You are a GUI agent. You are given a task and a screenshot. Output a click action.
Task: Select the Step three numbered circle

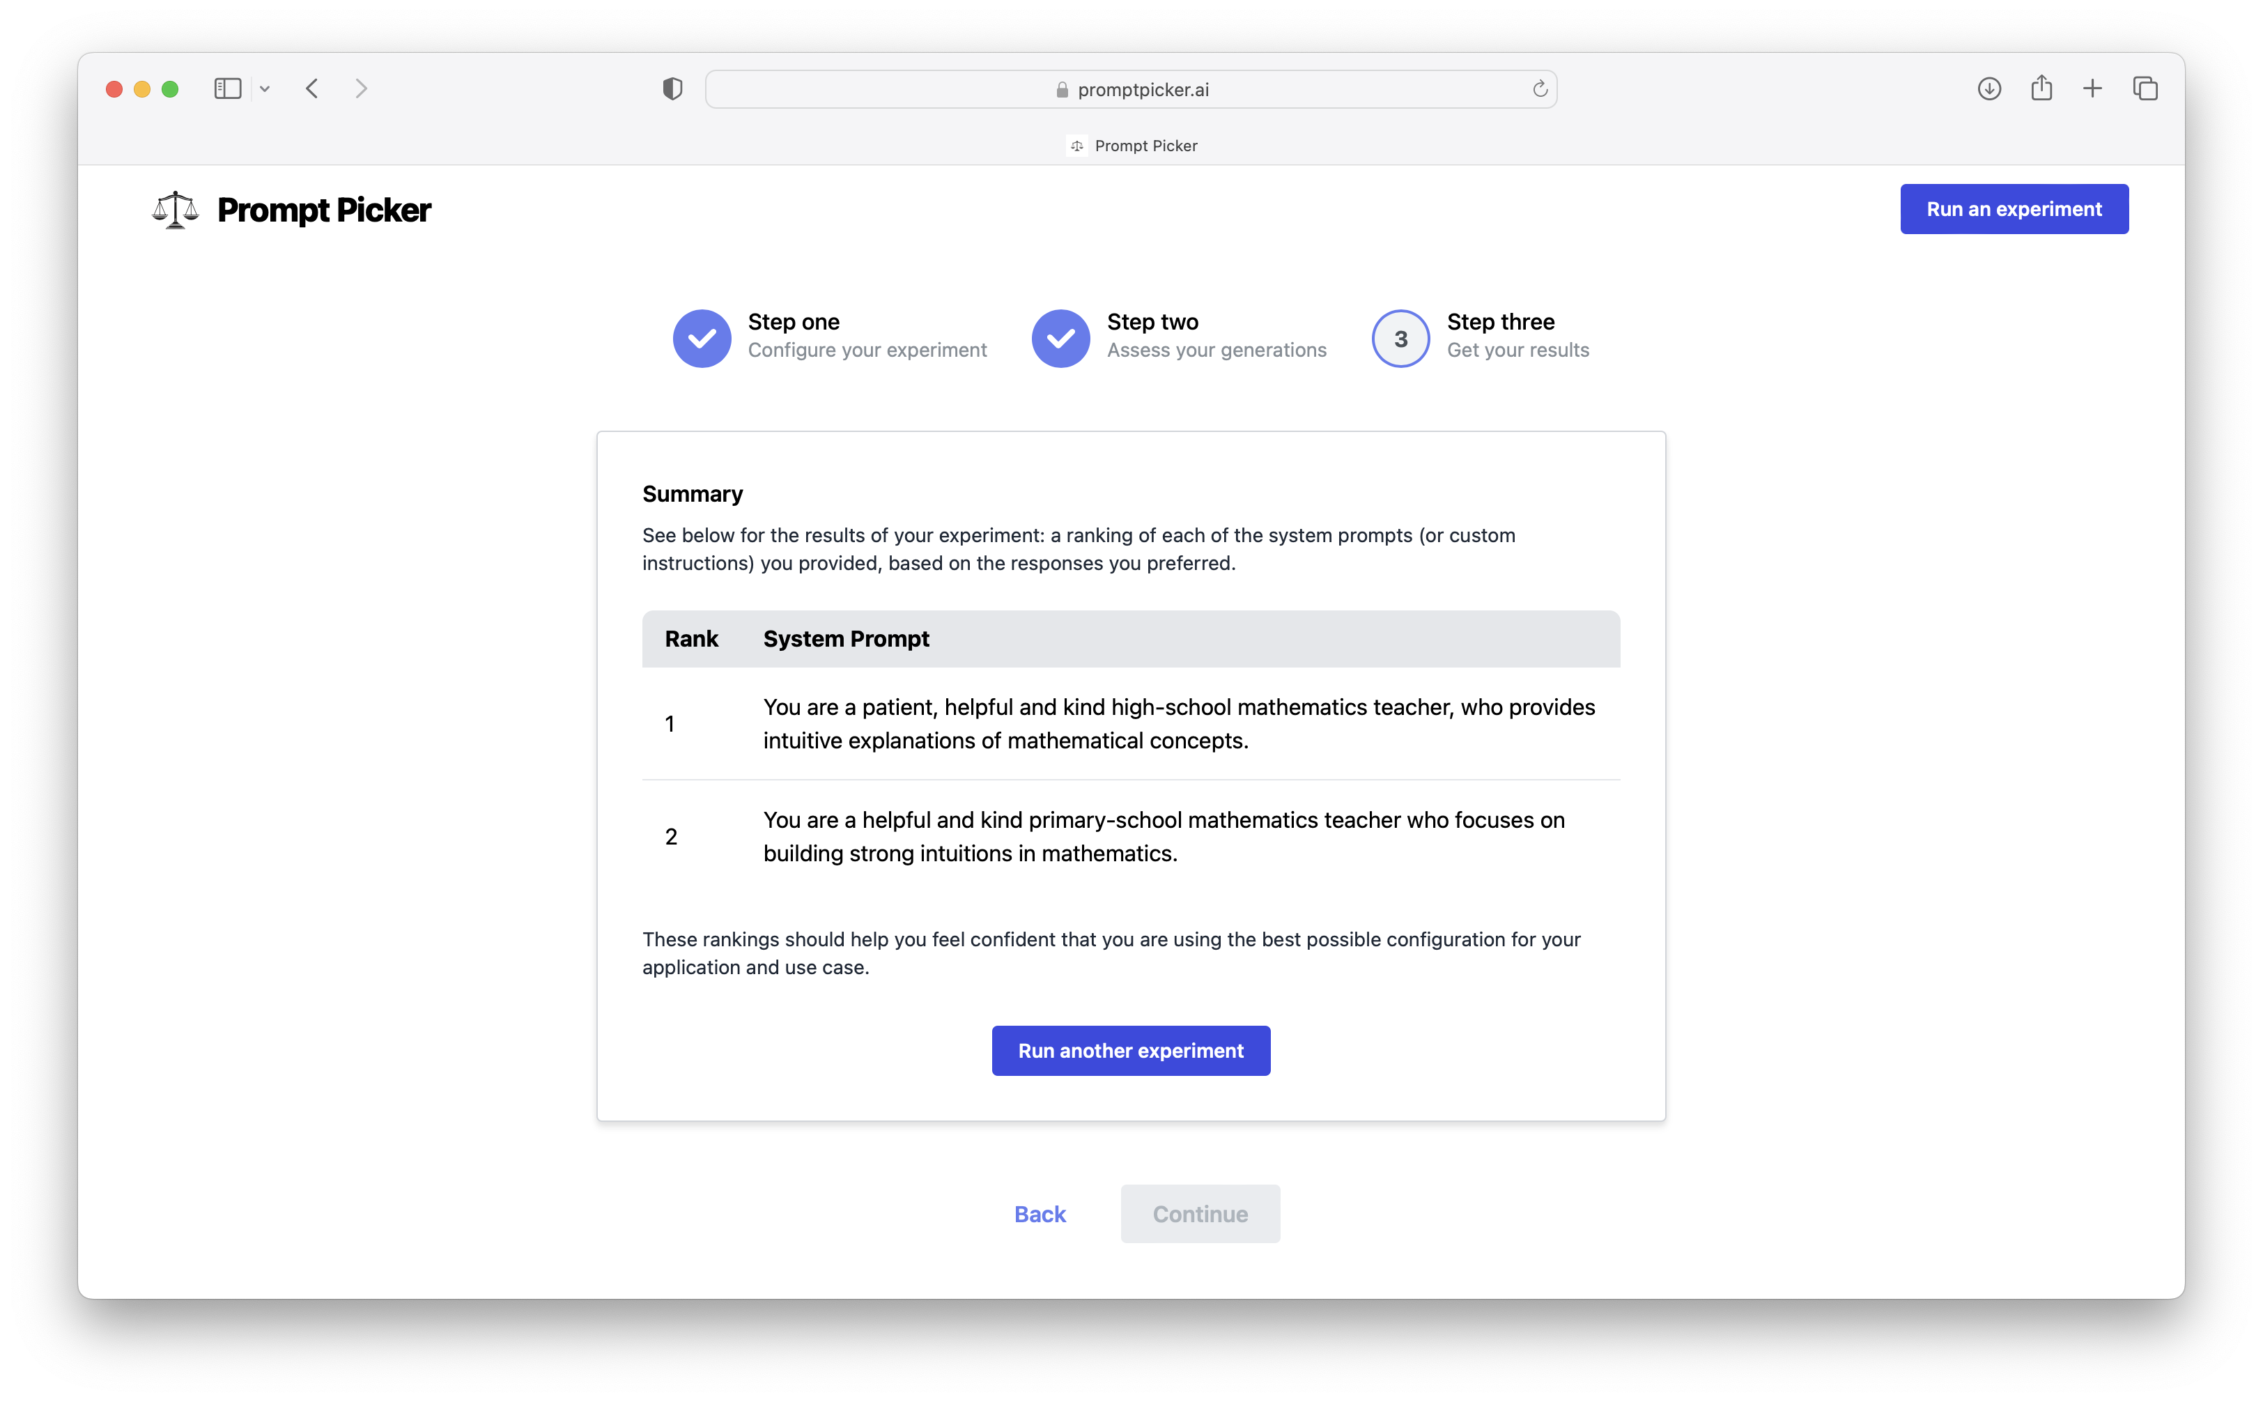point(1400,339)
